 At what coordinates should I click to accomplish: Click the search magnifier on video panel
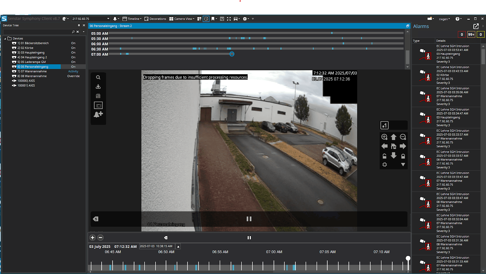click(x=98, y=78)
